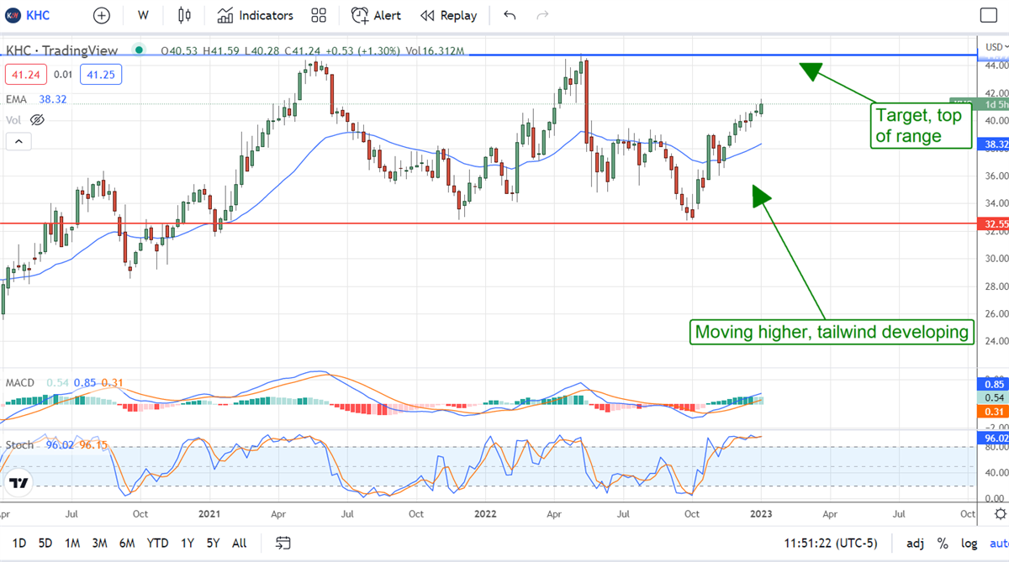Create a new Alert
This screenshot has height=562, width=1009.
[376, 15]
